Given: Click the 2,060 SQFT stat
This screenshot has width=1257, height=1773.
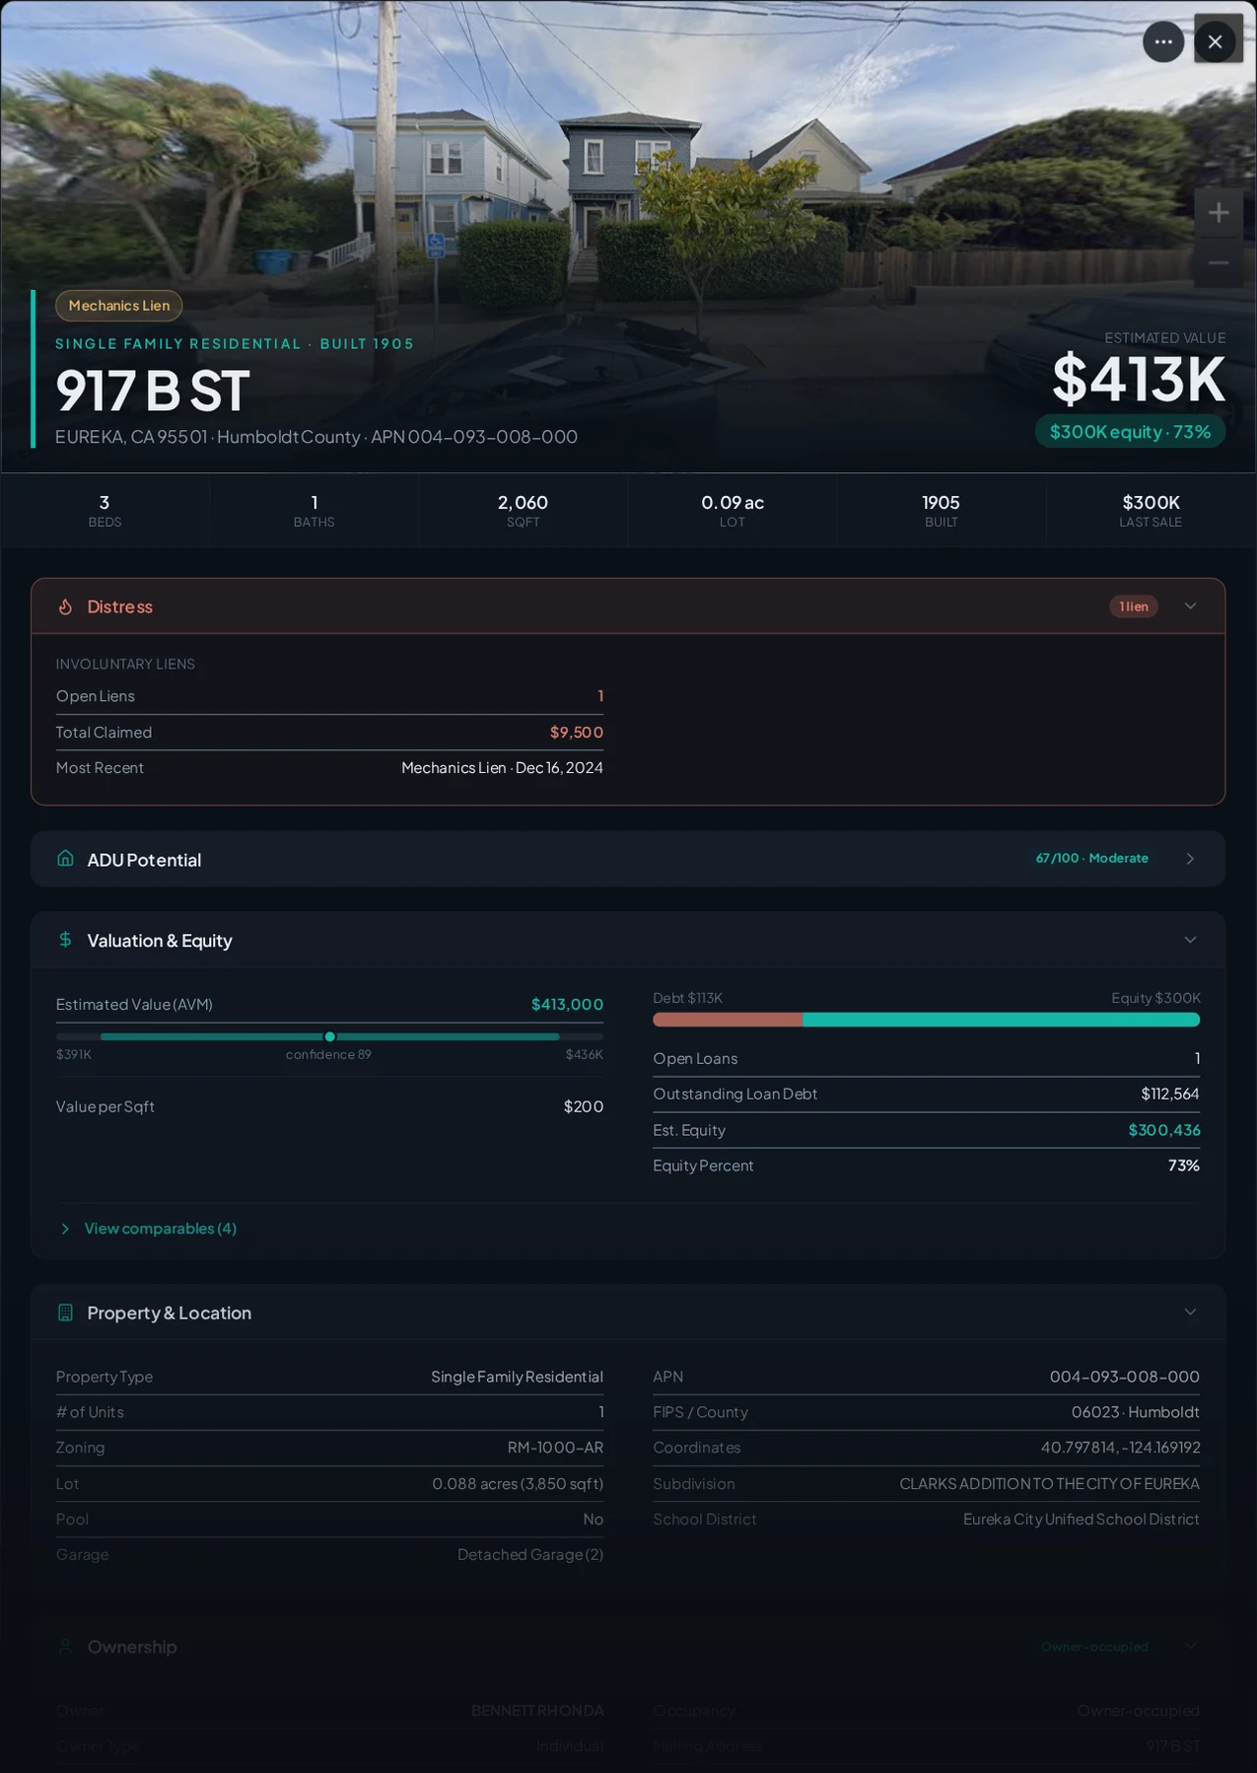Looking at the screenshot, I should click(x=523, y=510).
